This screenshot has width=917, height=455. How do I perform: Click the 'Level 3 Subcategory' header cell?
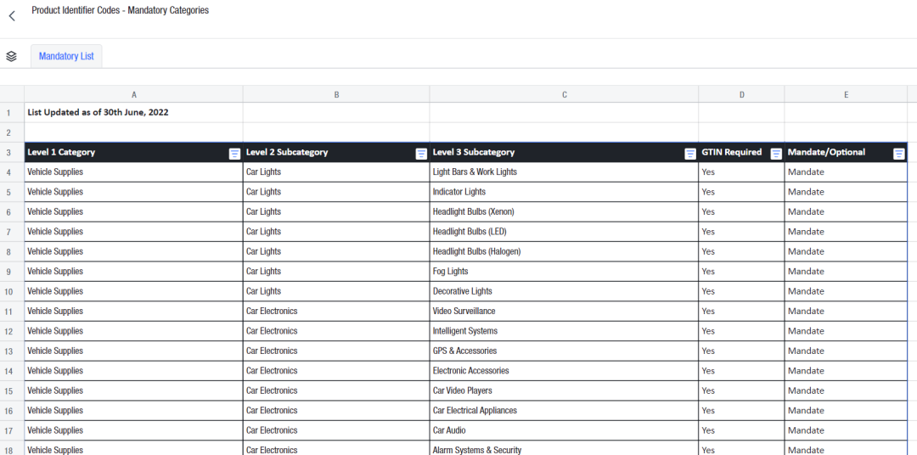tap(565, 152)
